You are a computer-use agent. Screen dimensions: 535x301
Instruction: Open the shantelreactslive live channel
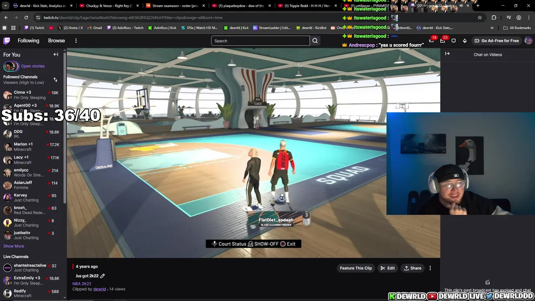point(33,268)
